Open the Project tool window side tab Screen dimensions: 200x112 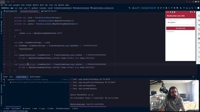(1, 14)
